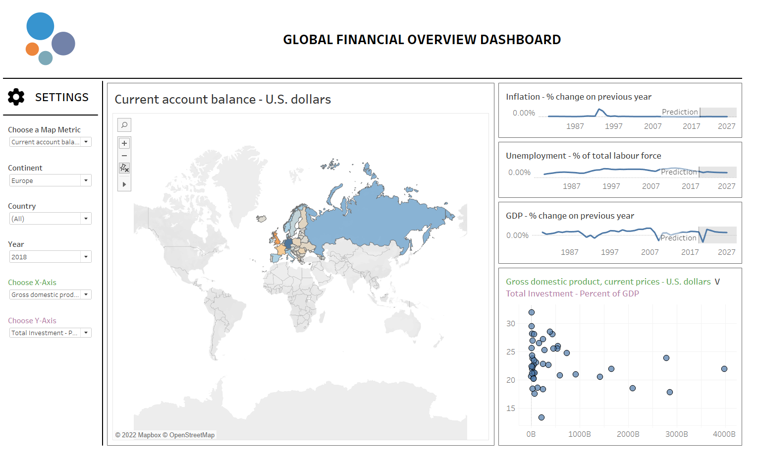Viewport: 757px width, 469px height.
Task: Click Prediction label in GDP chart
Action: tap(678, 238)
